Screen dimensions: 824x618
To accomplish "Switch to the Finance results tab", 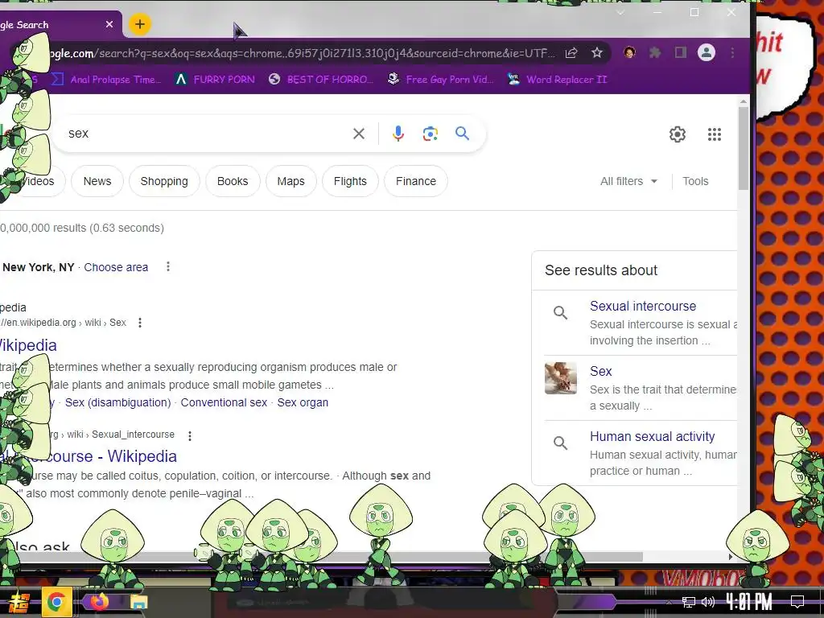I will point(416,181).
